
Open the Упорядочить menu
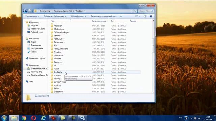pos(32,16)
